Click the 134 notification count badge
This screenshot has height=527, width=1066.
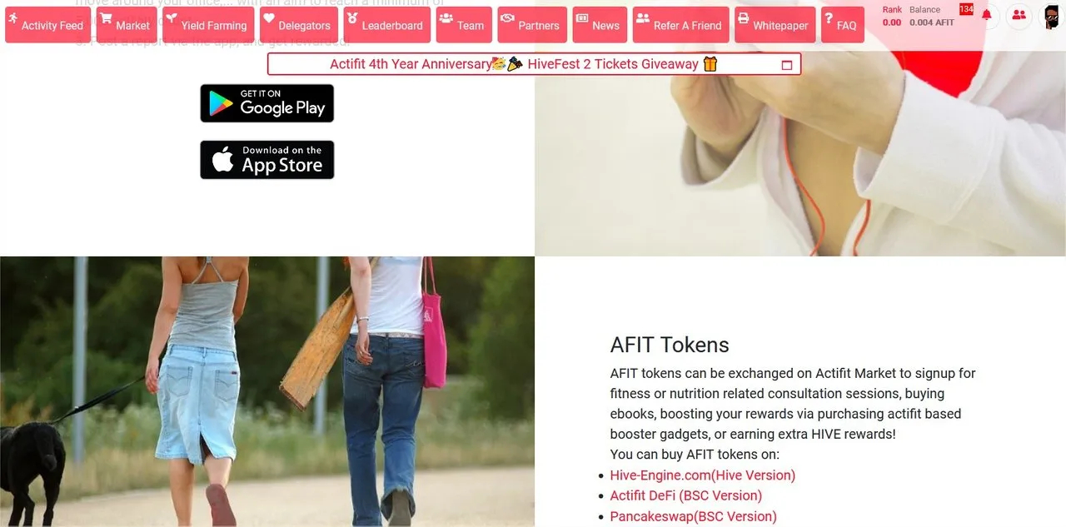tap(966, 9)
